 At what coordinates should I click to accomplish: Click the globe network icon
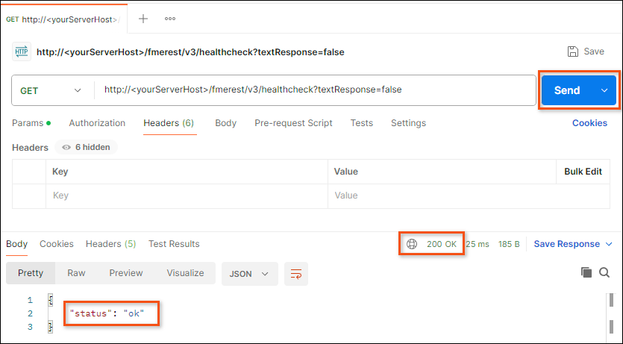(x=412, y=244)
